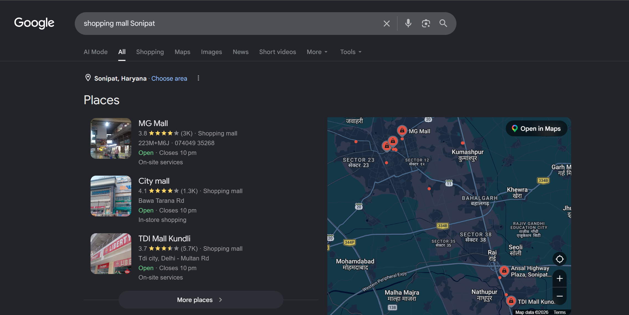Switch to the News tab
Image resolution: width=629 pixels, height=315 pixels.
click(240, 52)
